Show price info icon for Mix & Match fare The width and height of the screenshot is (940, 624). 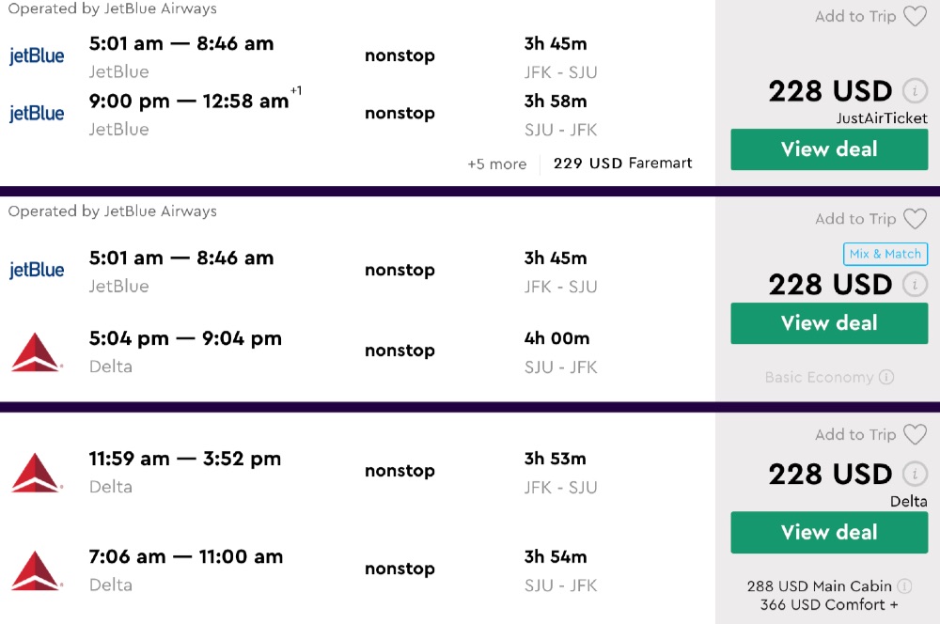pos(915,285)
